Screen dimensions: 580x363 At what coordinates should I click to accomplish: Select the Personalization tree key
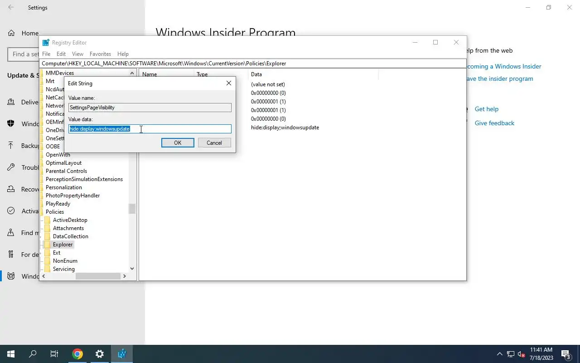click(x=64, y=187)
